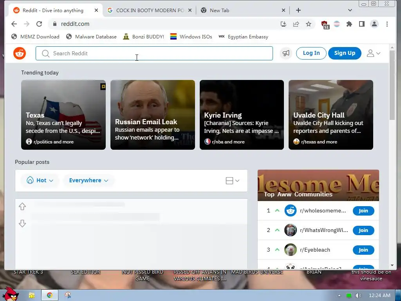Open the Windows ISOs bookmark
401x301 pixels.
pos(191,36)
